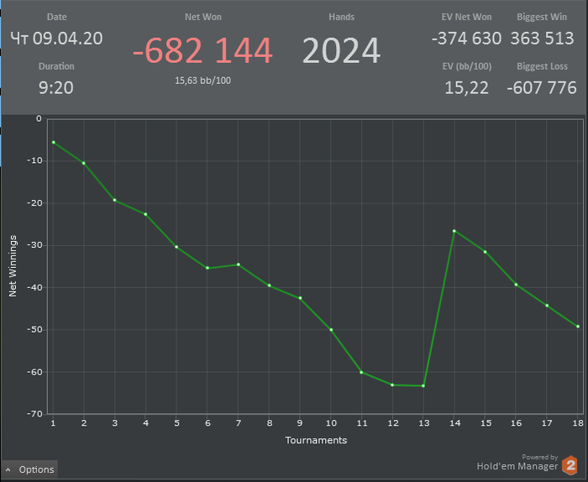Viewport: 588px width, 482px height.
Task: Click the Biggest Loss heading label
Action: pos(542,66)
